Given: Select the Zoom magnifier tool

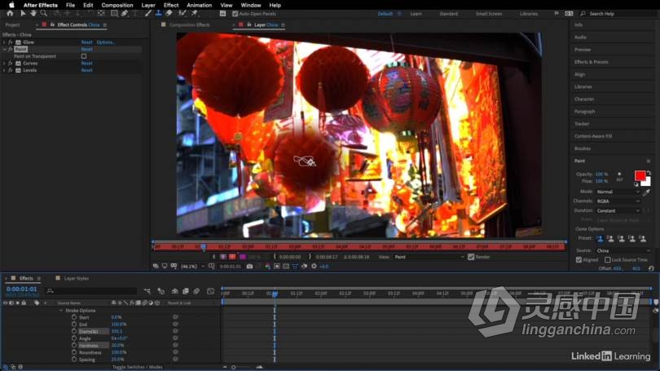Looking at the screenshot, I should point(44,14).
